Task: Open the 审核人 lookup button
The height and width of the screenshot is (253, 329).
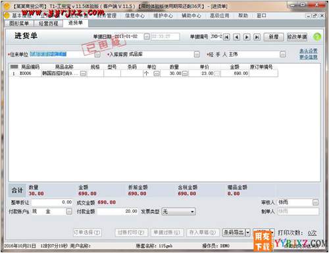Action: tap(315, 202)
